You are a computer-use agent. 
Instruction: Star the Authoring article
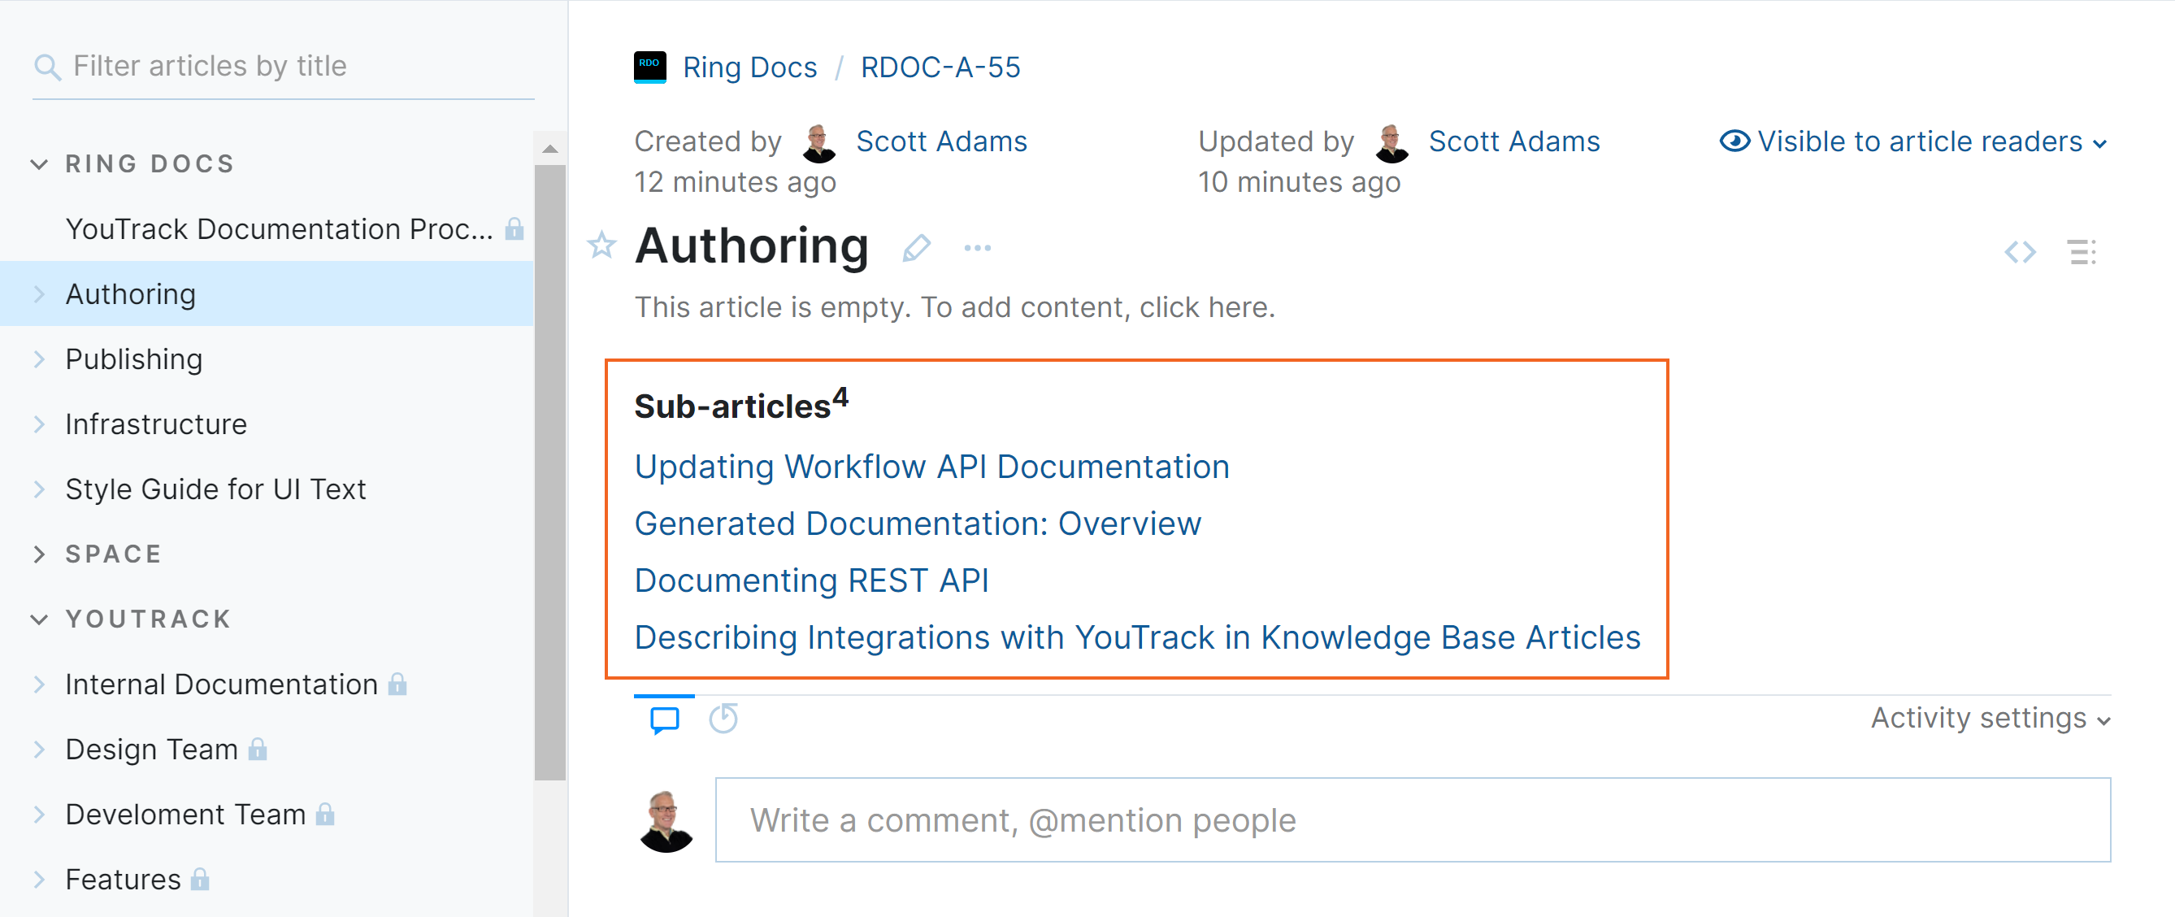point(601,246)
